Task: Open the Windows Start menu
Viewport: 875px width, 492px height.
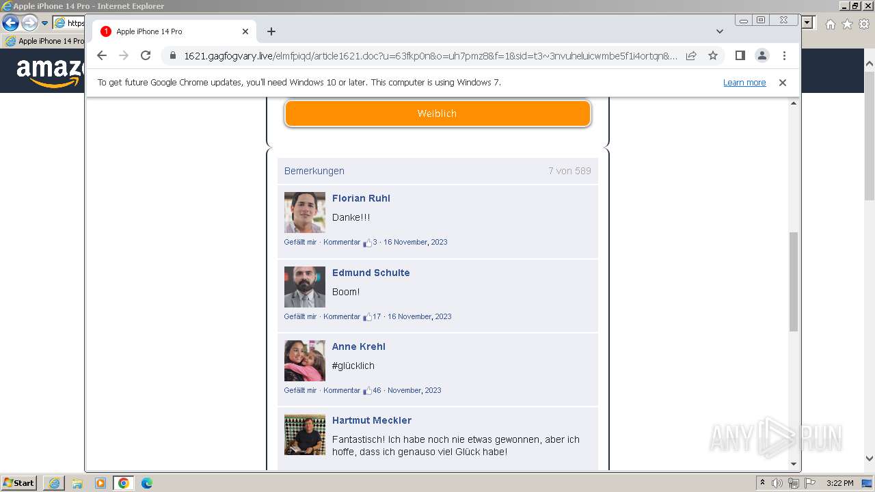Action: point(18,483)
